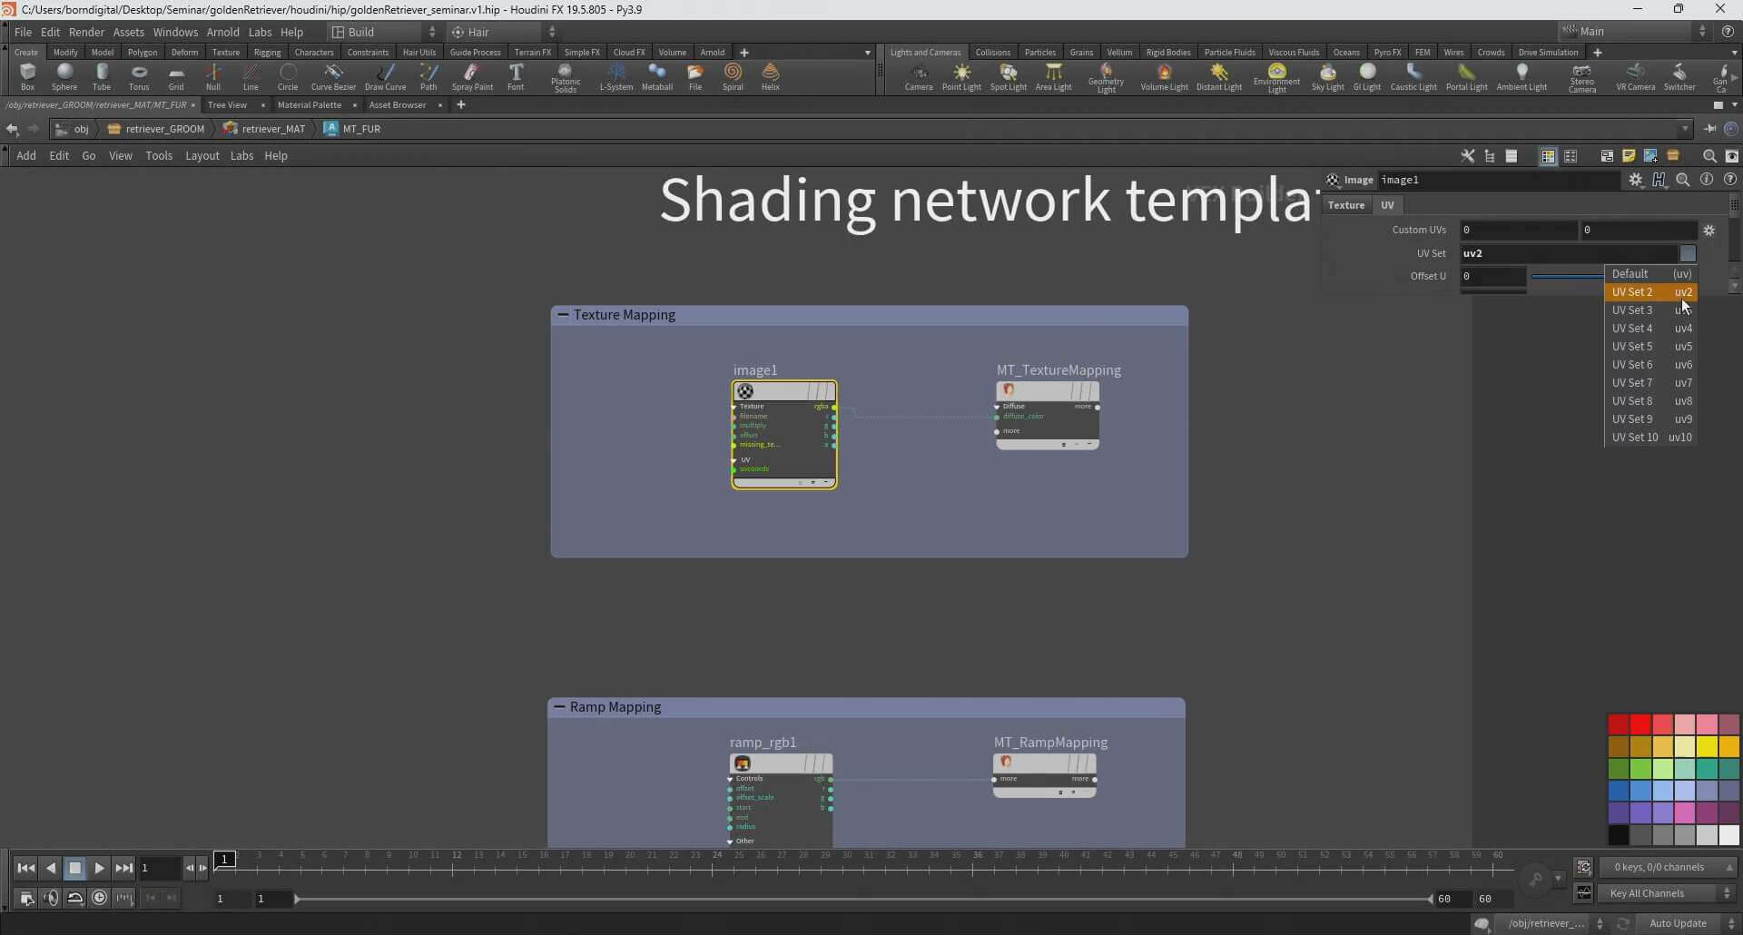Select the Spray Paint shelf tool
This screenshot has height=935, width=1743.
pyautogui.click(x=472, y=76)
